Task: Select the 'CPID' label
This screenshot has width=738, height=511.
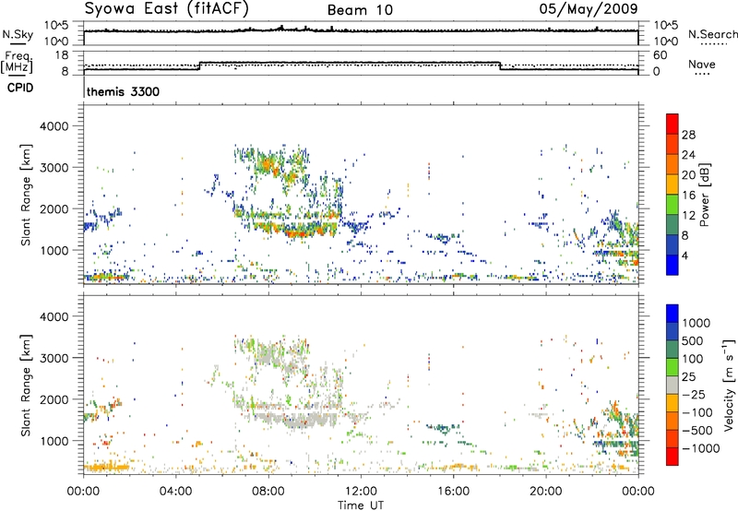Action: coord(20,88)
